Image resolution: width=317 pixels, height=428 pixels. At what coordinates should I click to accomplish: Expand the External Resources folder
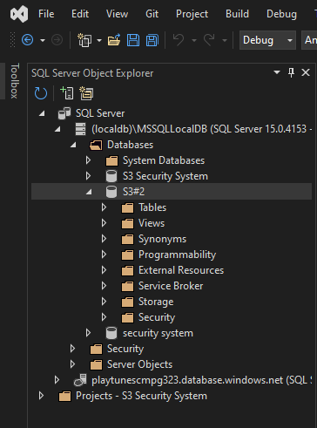click(104, 270)
